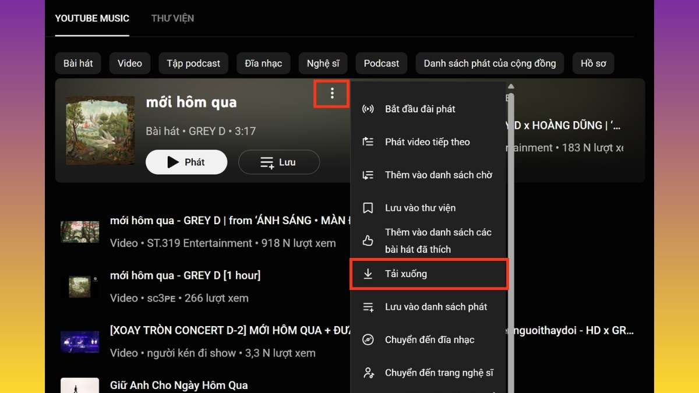Open [XOAY TRÒN CONCERT D-2] MỚI HÔM QUA title
The width and height of the screenshot is (699, 393).
(230, 330)
